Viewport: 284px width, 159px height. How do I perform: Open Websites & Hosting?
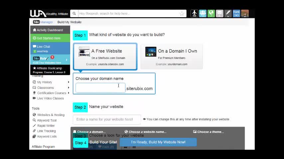click(x=51, y=115)
